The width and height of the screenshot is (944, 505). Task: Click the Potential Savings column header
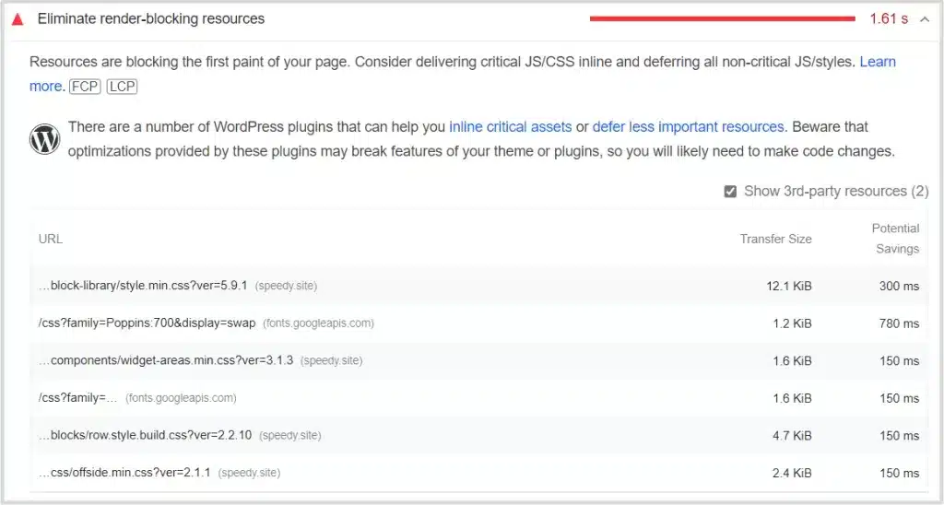click(x=895, y=238)
